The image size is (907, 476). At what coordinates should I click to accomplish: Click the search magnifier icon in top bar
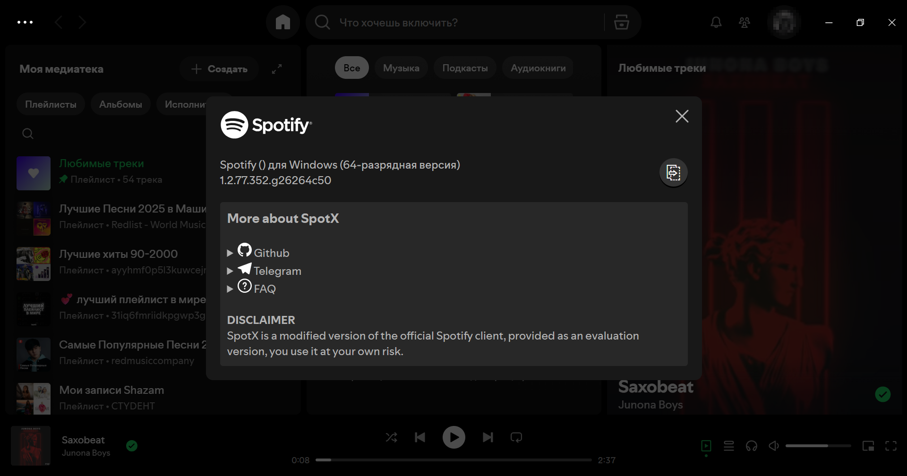click(x=323, y=22)
